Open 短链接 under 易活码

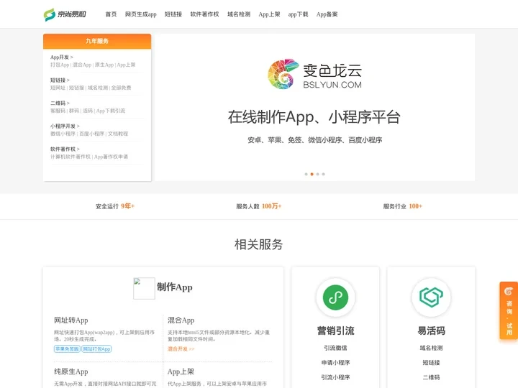(x=431, y=363)
